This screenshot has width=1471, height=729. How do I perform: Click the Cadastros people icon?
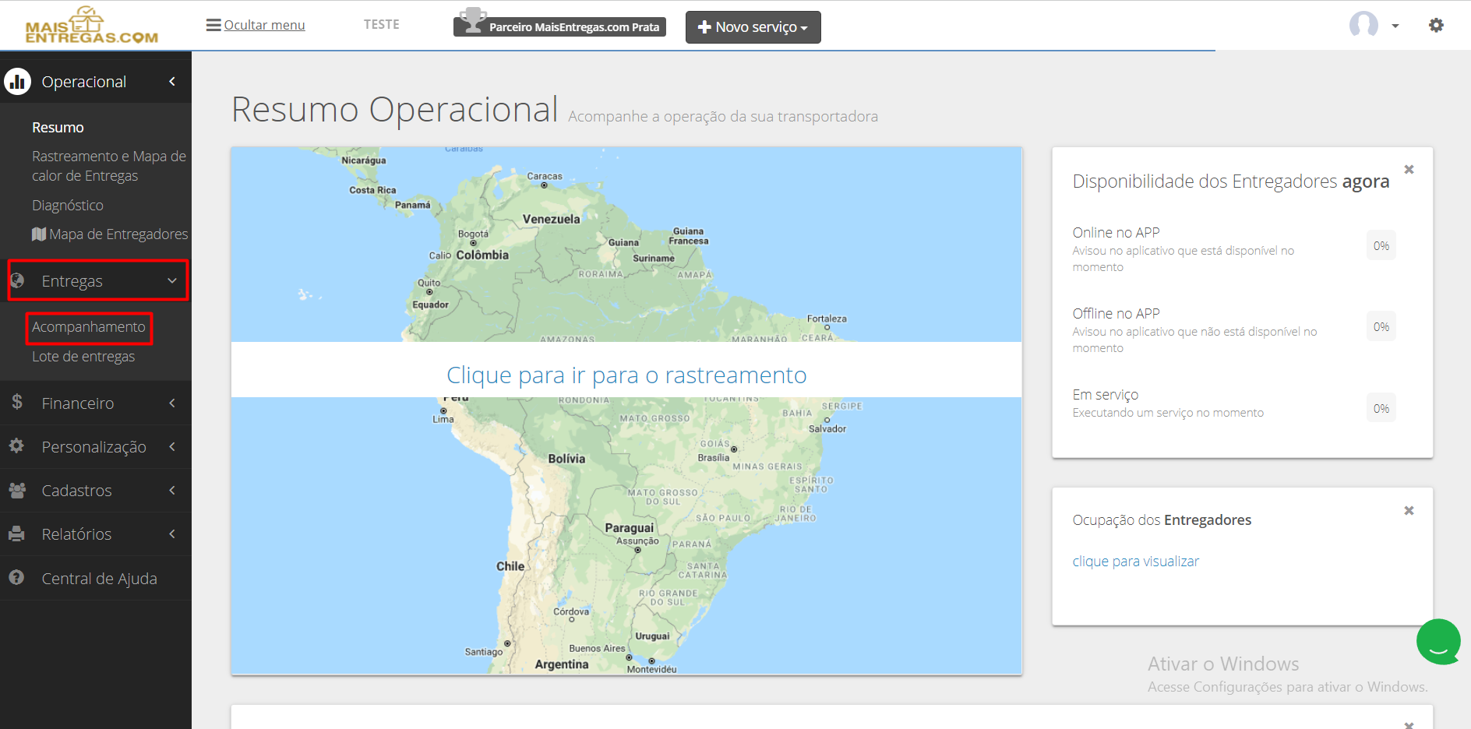coord(16,490)
